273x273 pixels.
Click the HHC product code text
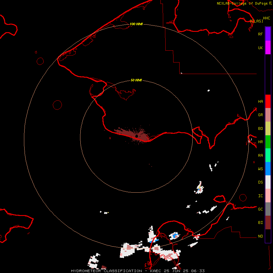pos(266,18)
